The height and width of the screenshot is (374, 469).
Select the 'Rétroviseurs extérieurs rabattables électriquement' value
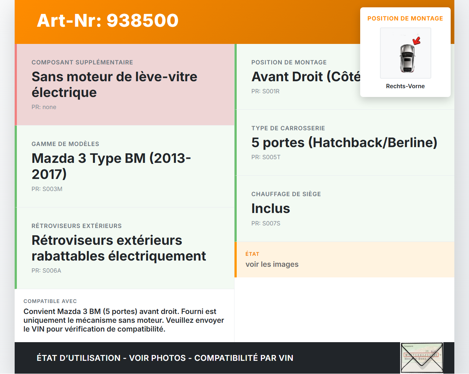point(119,248)
